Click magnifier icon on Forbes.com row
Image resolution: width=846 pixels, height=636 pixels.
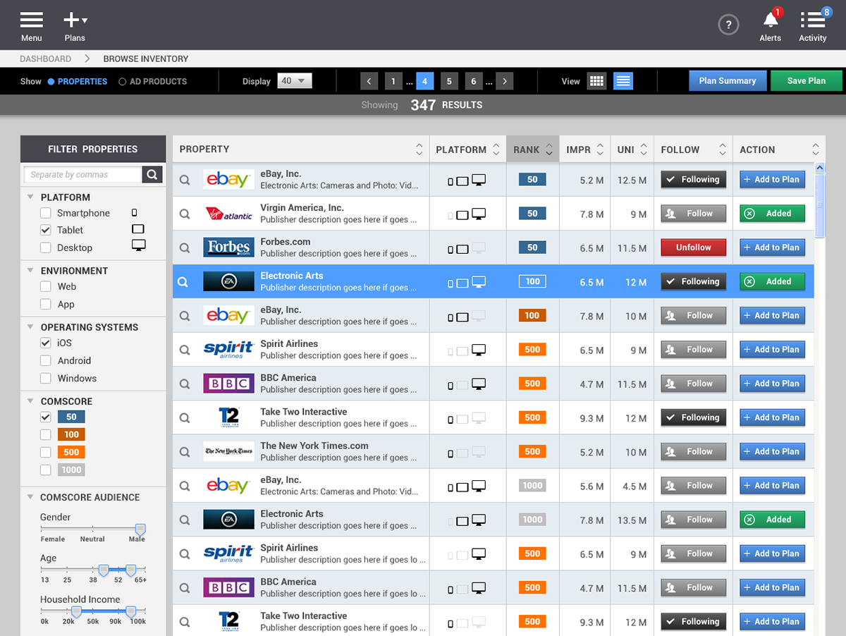point(185,247)
